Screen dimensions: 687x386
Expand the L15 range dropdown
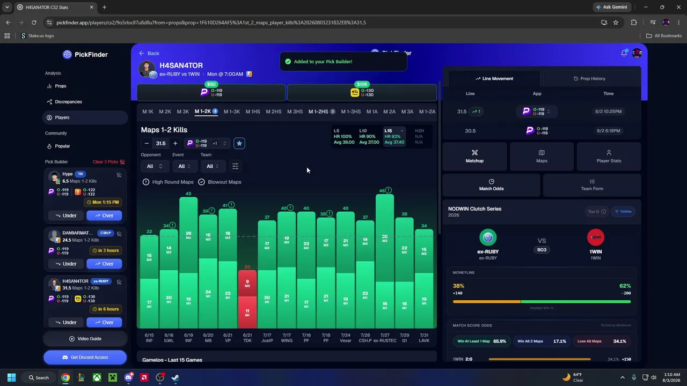[401, 131]
